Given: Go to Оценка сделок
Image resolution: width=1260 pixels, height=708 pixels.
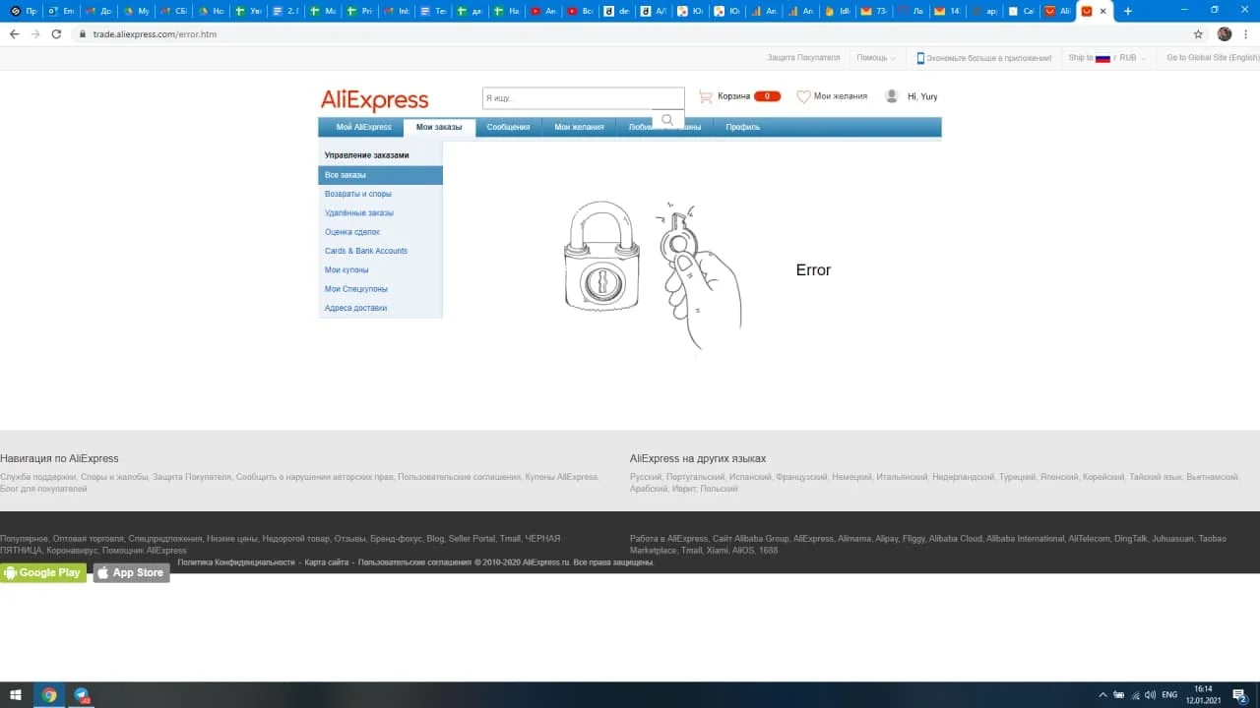Looking at the screenshot, I should coord(352,232).
